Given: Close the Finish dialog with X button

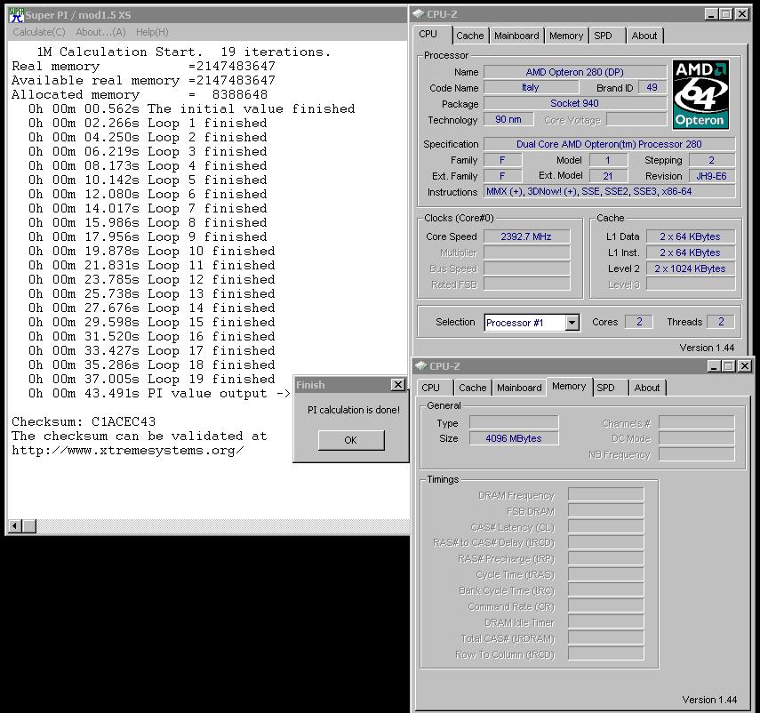Looking at the screenshot, I should [x=398, y=385].
